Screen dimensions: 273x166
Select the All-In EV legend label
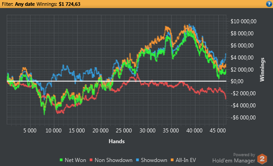[186, 160]
